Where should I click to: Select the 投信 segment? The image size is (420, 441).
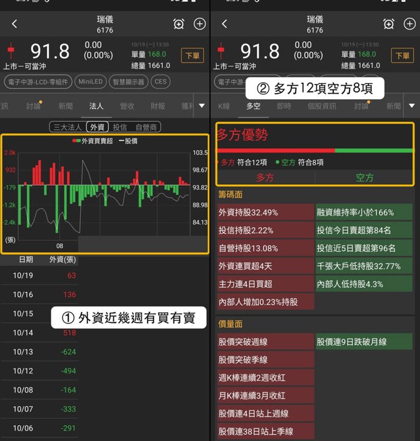click(x=120, y=127)
